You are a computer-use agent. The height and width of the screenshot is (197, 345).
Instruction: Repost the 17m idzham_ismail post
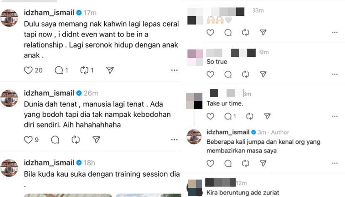click(x=84, y=70)
